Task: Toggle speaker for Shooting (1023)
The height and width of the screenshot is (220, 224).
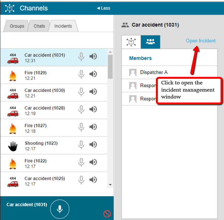Action: [93, 145]
